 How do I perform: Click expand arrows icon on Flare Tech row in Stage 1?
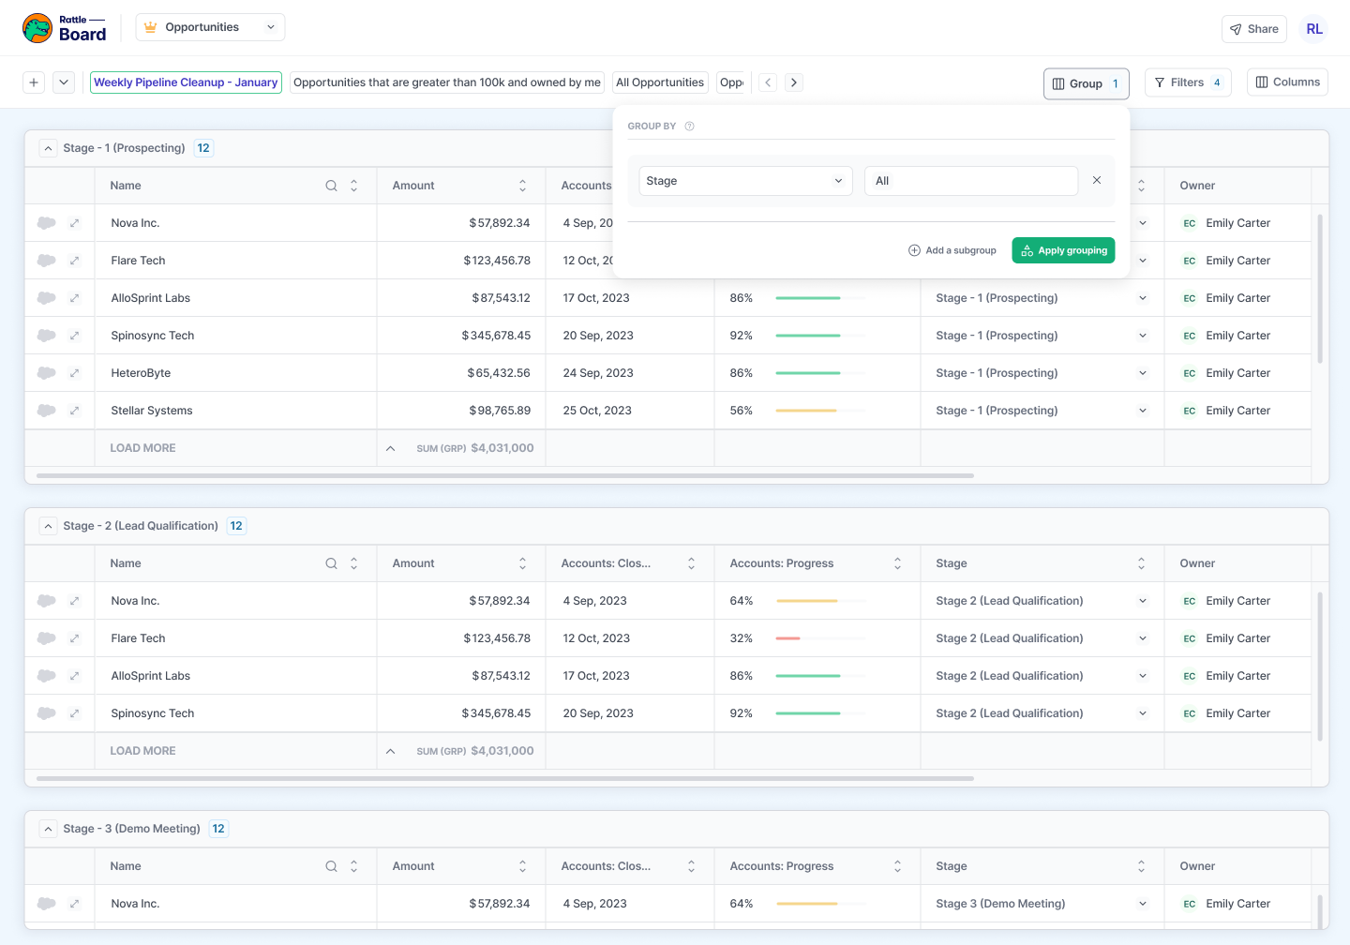75,261
